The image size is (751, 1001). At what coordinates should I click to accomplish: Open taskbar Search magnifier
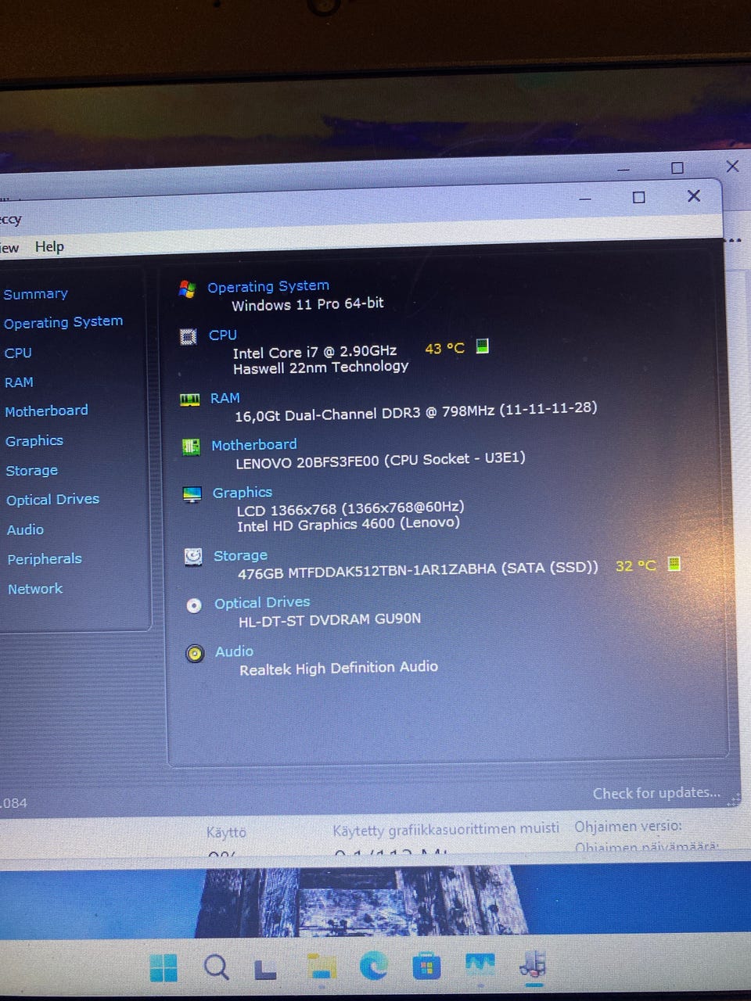[x=217, y=967]
